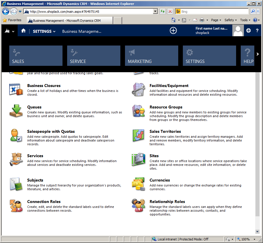Viewport: 263px width, 243px height.
Task: Open the Safety menu dropdown
Action: (x=231, y=20)
